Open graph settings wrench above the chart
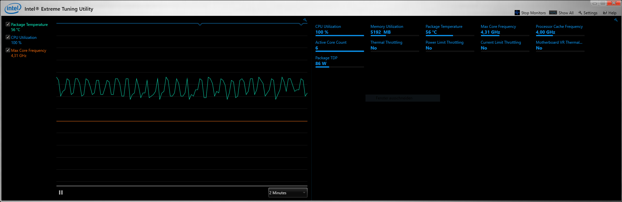 point(305,20)
